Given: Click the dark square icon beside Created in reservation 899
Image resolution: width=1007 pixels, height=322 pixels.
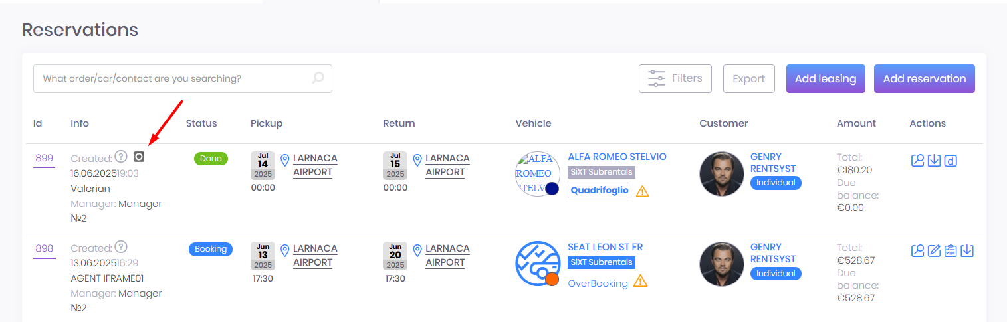Looking at the screenshot, I should (x=139, y=157).
